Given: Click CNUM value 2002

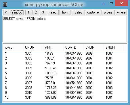Looking at the screenshot, I should (89, 88).
